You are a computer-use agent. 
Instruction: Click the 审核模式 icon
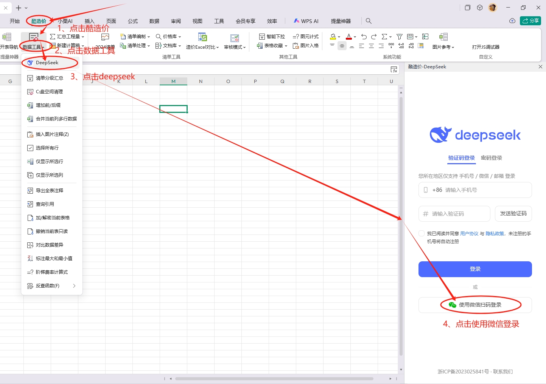click(x=235, y=38)
